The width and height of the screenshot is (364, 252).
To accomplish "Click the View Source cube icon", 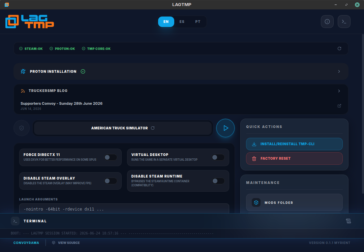I will (x=54, y=243).
